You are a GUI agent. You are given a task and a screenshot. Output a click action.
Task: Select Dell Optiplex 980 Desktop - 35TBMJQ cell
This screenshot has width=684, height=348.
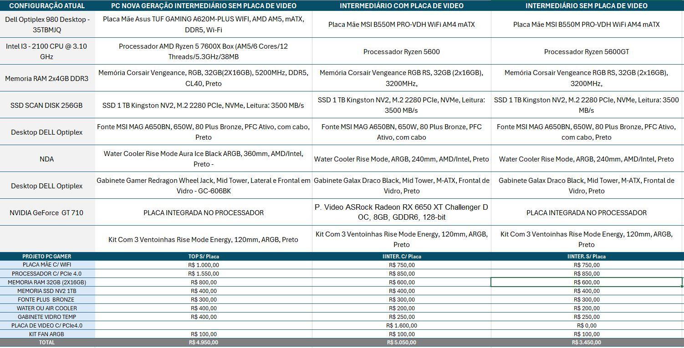(47, 25)
